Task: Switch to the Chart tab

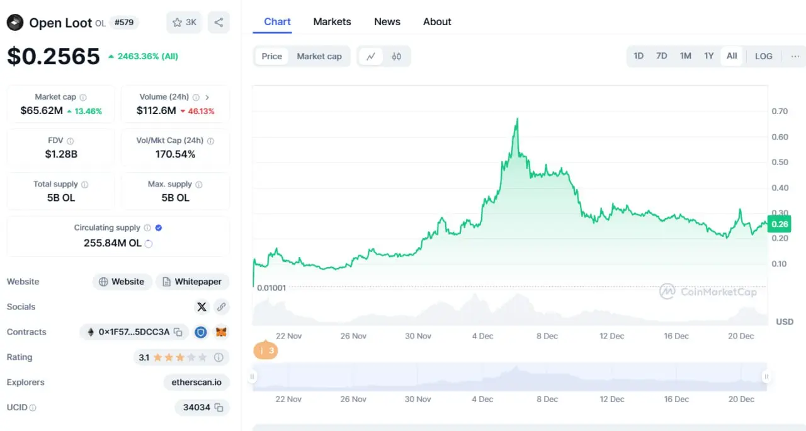Action: point(277,21)
